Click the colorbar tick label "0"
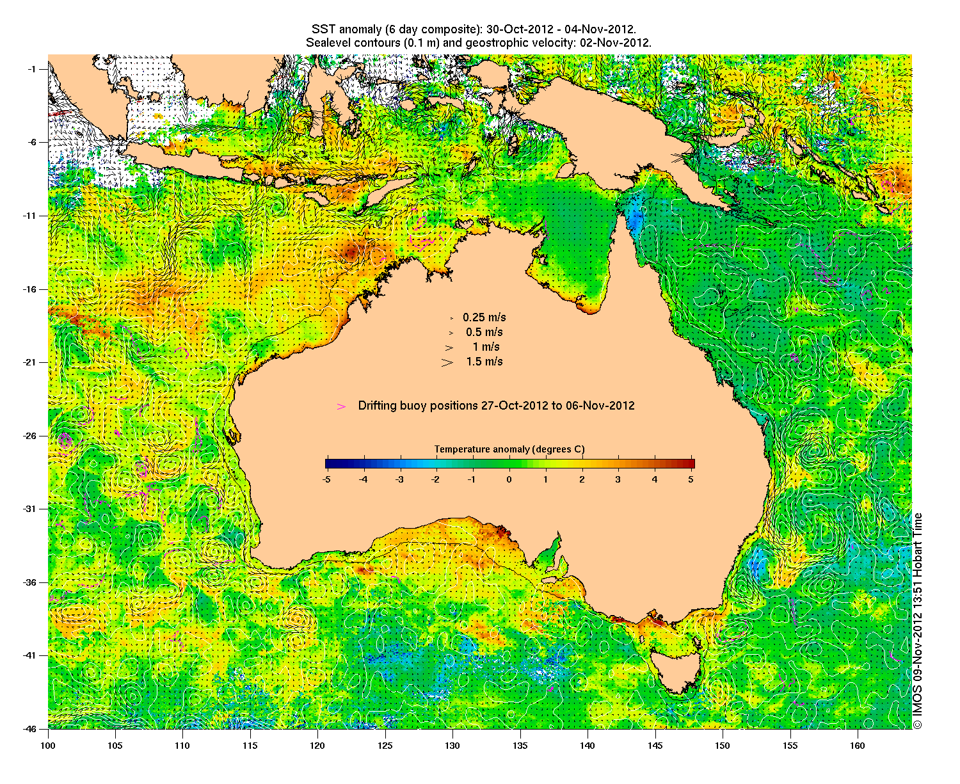960x784 pixels. coord(509,479)
